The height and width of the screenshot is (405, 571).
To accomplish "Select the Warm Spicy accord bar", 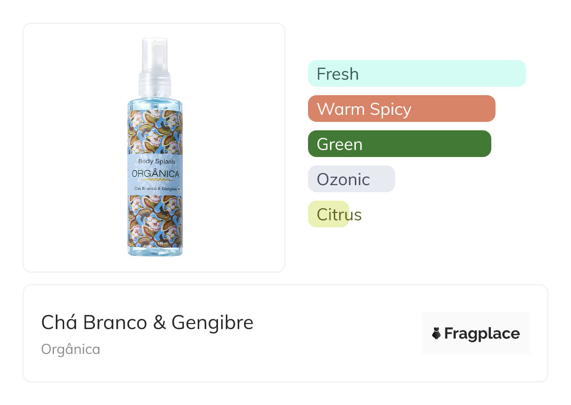I will 401,109.
